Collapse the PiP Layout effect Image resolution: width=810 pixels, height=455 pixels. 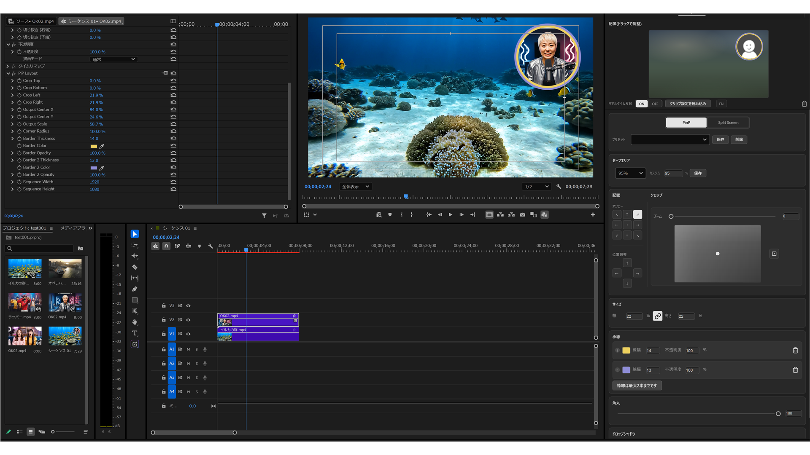pyautogui.click(x=8, y=73)
